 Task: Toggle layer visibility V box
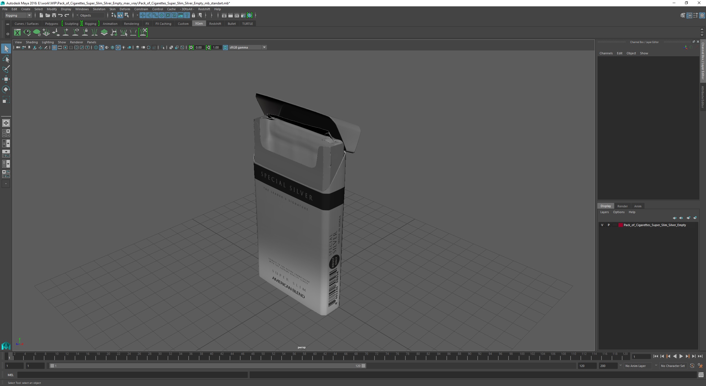[x=602, y=225]
